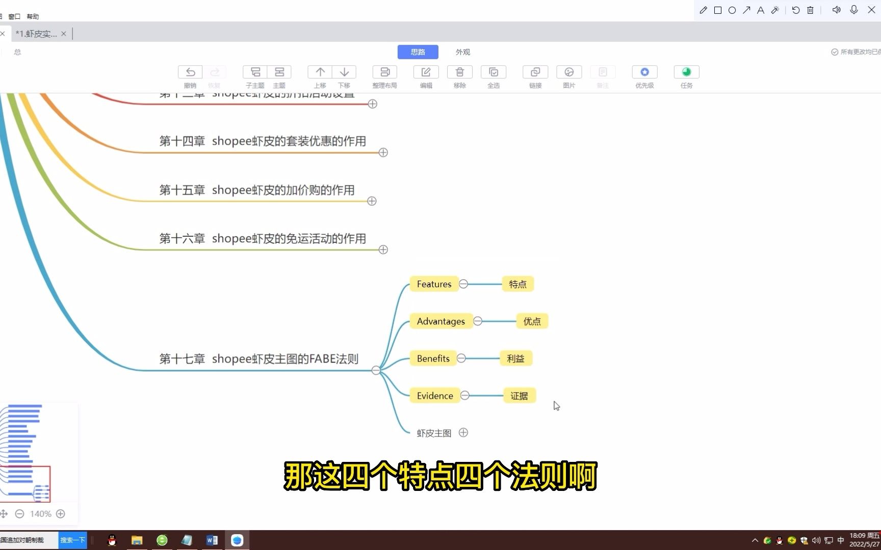Insert a link with 链接

[535, 72]
